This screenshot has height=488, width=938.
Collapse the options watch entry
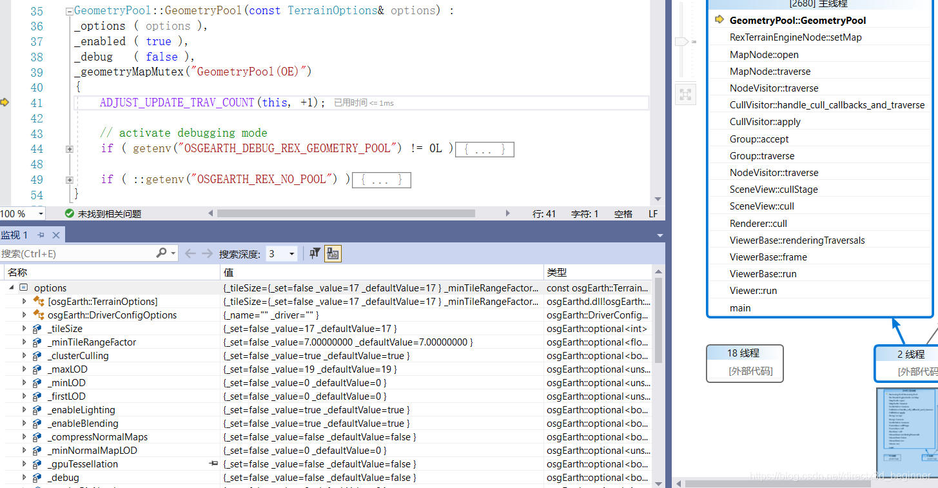point(12,288)
